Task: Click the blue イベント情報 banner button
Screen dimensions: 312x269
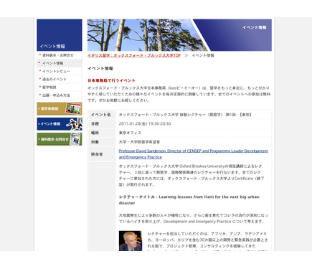Action: click(60, 124)
